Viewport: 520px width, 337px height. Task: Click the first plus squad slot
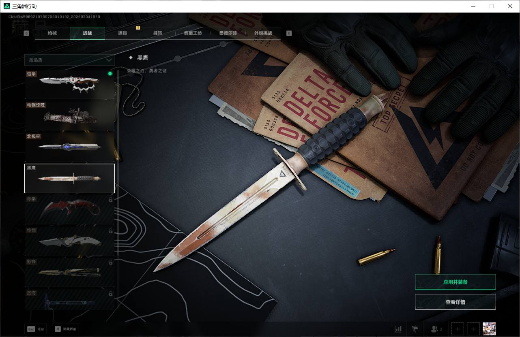coord(458,329)
